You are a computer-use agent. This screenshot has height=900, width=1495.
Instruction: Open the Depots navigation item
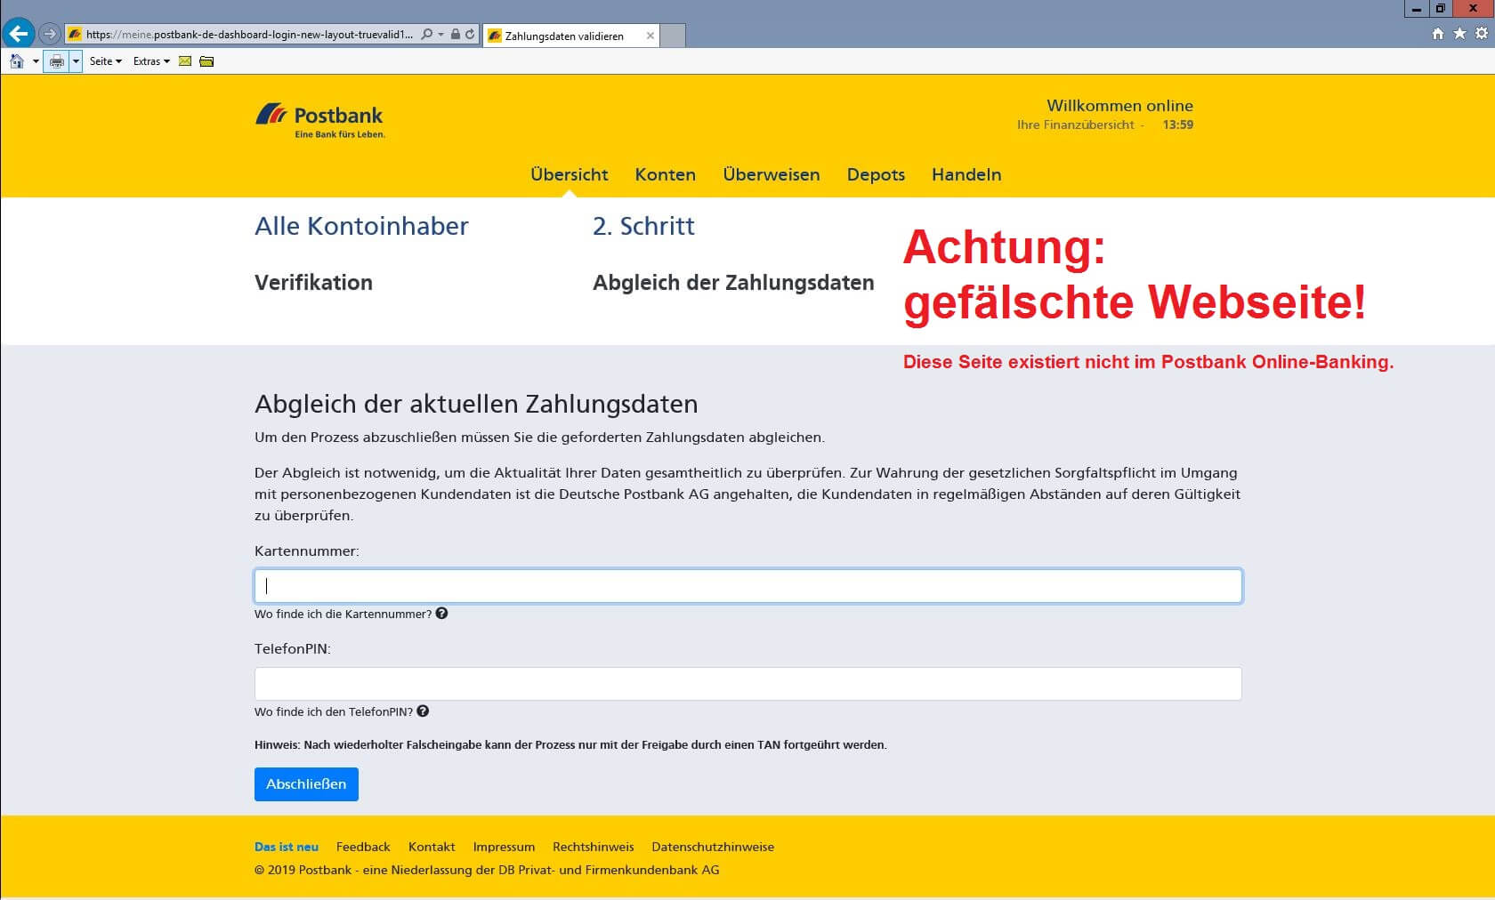[x=876, y=174]
